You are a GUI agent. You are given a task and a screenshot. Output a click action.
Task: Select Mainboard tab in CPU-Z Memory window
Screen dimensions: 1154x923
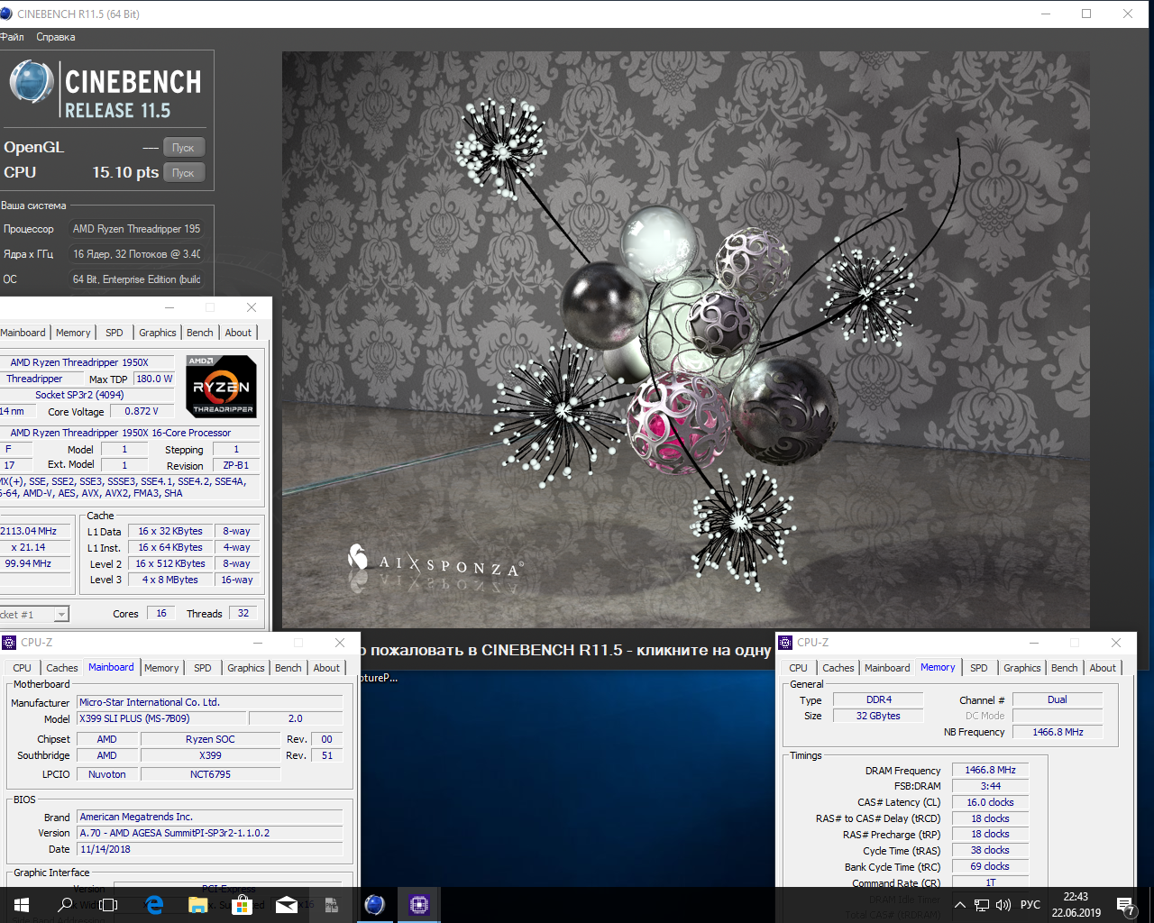(x=887, y=668)
